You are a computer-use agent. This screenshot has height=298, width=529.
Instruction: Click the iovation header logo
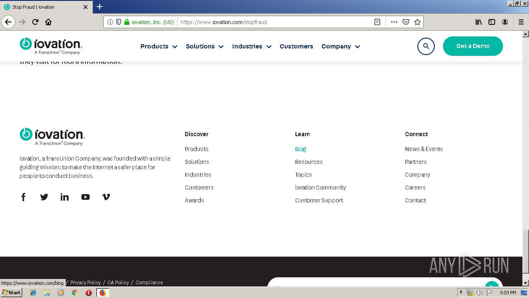[x=51, y=46]
